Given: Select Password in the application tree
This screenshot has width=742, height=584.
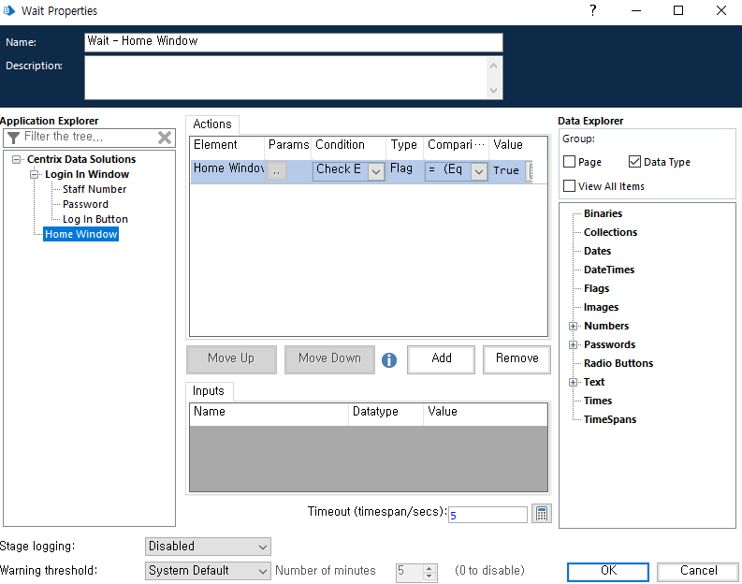Looking at the screenshot, I should [x=85, y=204].
